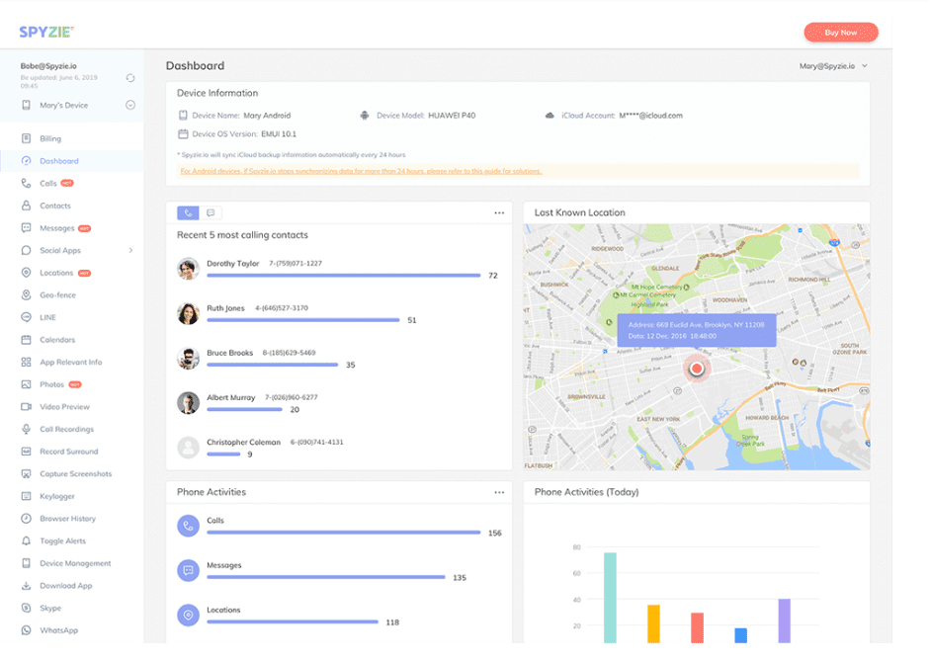930x662 pixels.
Task: Click the Mary's Device phone icon
Action: click(26, 105)
